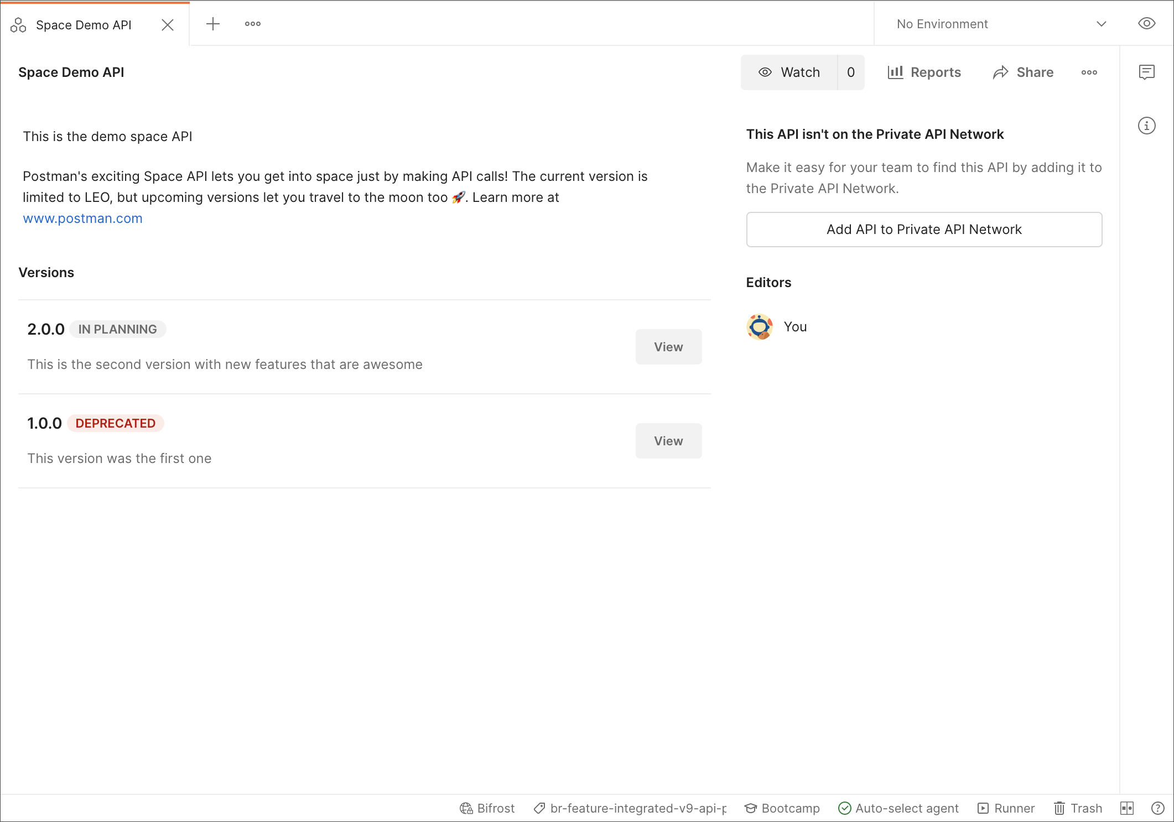Open environment quick look eye icon
1174x822 pixels.
tap(1146, 24)
